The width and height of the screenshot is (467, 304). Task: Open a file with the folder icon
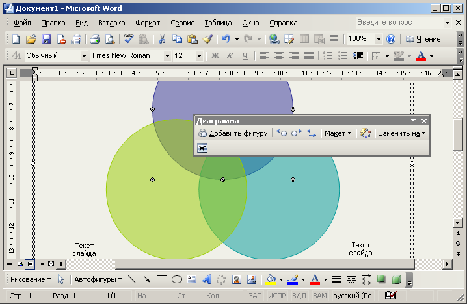[31, 39]
